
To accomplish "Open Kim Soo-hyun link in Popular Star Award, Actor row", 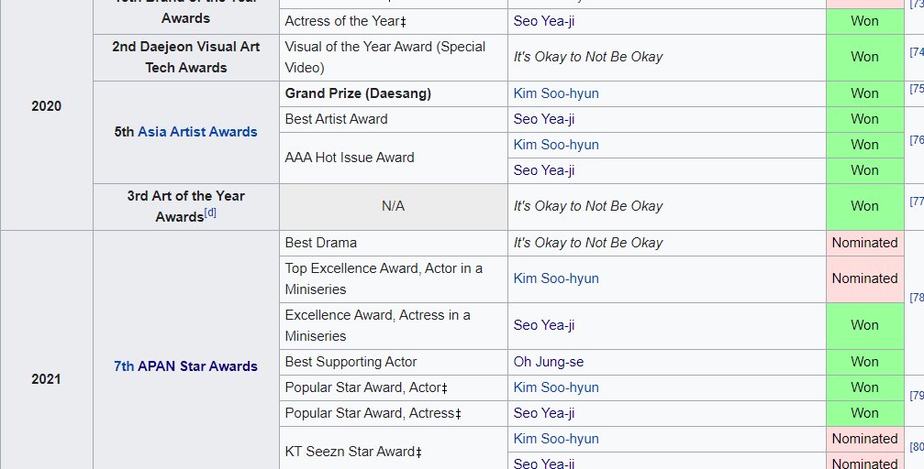I will (556, 387).
